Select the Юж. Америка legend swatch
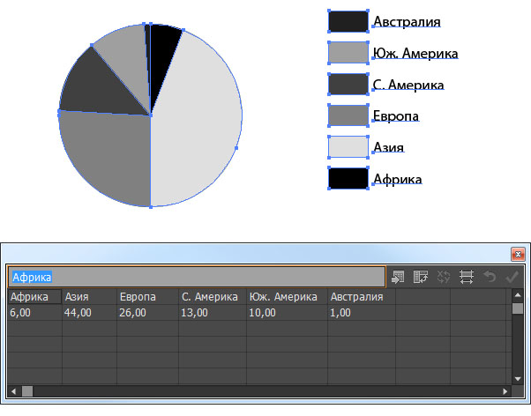Viewport: 531px width, 416px height. tap(348, 53)
